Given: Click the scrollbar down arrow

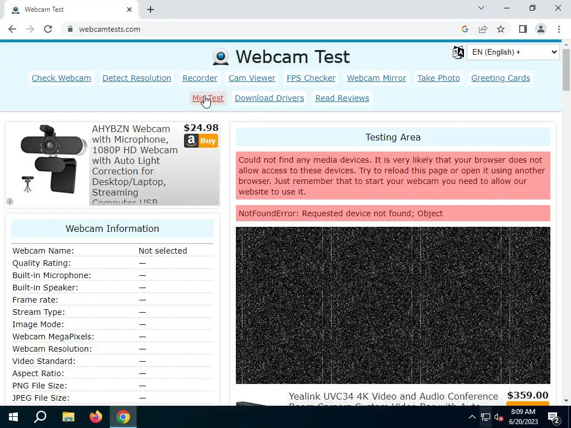Looking at the screenshot, I should tap(566, 401).
